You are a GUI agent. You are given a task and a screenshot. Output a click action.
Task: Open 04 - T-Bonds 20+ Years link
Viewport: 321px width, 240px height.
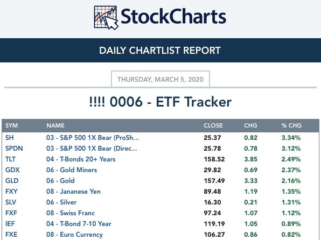(x=81, y=159)
